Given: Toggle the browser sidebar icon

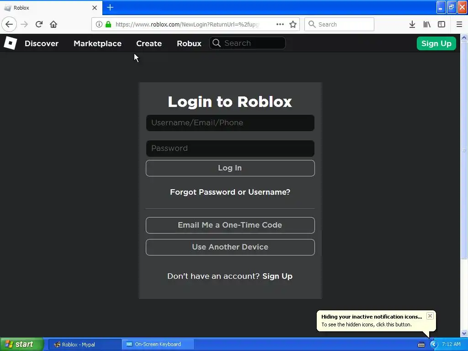Looking at the screenshot, I should pos(441,24).
